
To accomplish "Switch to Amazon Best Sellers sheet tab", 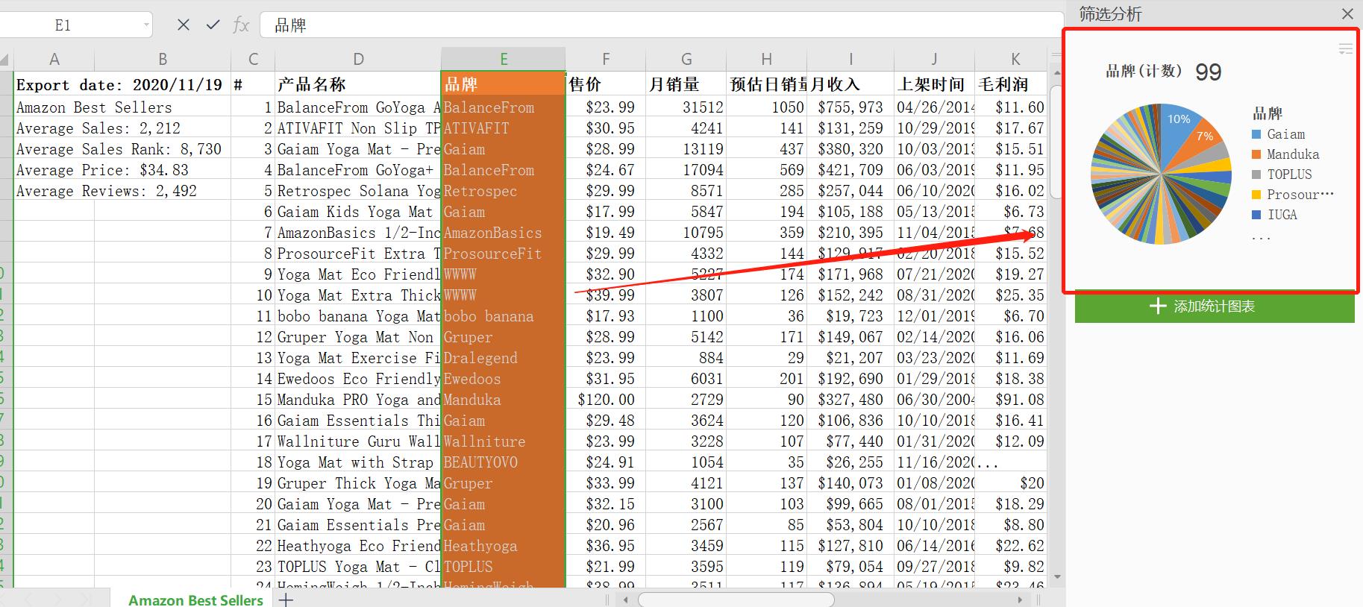I will (195, 600).
